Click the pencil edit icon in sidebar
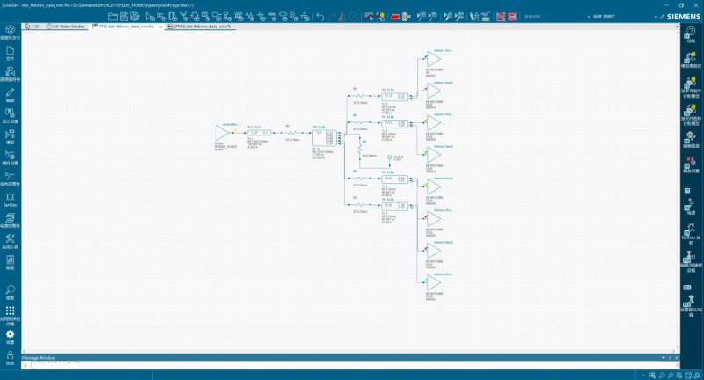704x380 pixels. pyautogui.click(x=10, y=95)
